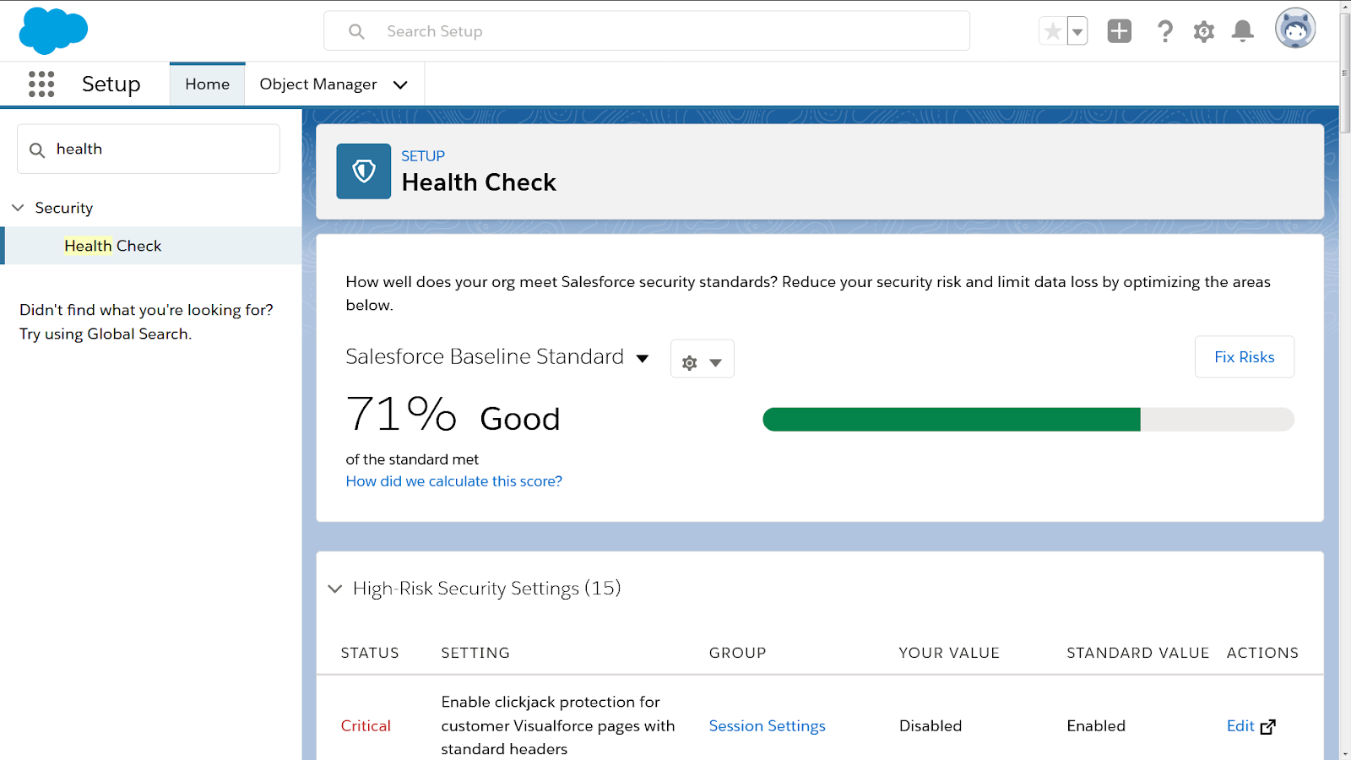Open the App Launcher grid icon

(41, 84)
